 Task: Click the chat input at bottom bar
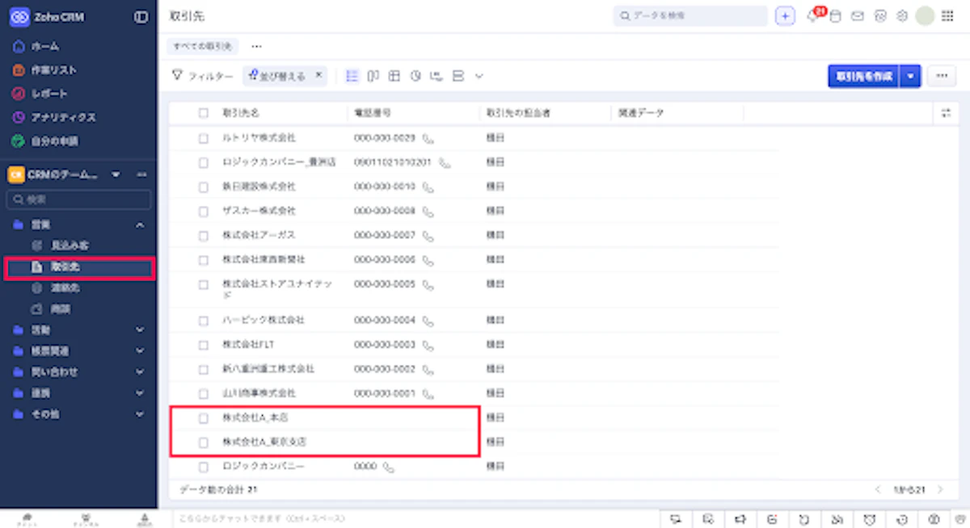click(x=416, y=518)
